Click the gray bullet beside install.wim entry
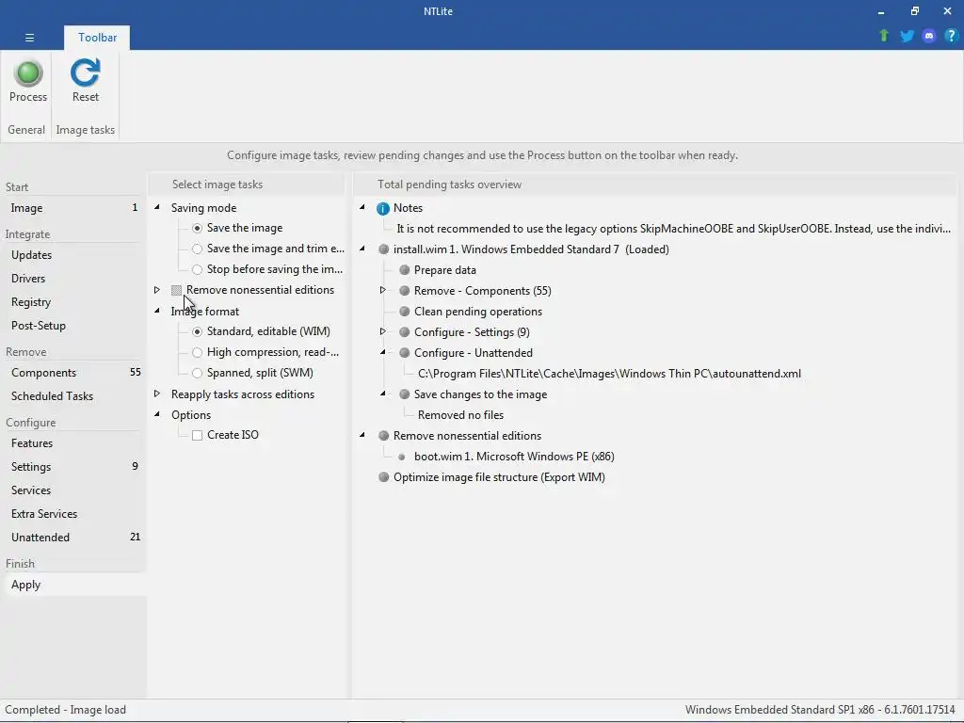Screen dimensions: 964x723 point(384,249)
